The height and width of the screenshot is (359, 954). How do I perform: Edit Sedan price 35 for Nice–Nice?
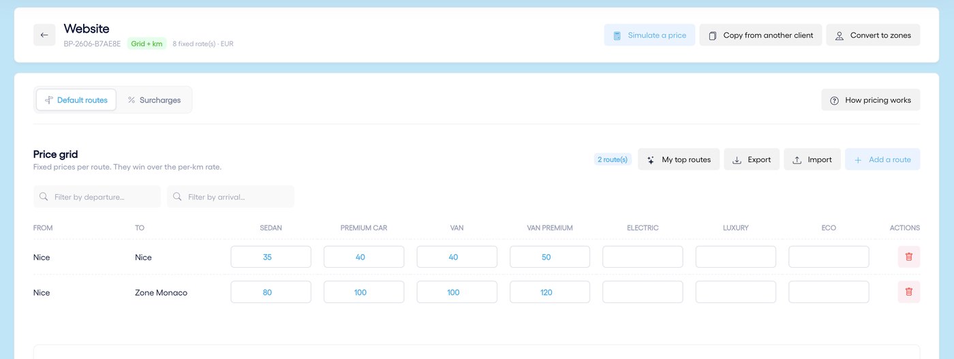click(x=271, y=257)
